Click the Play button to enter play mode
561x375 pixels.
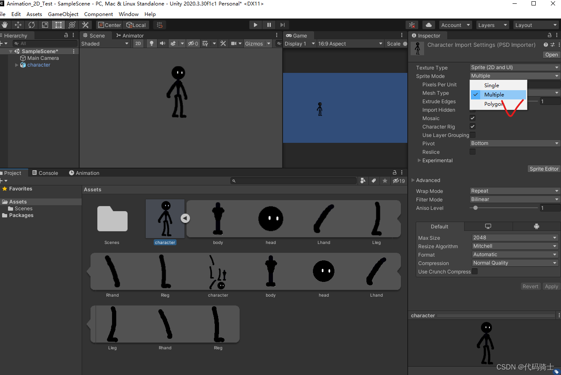click(x=256, y=25)
